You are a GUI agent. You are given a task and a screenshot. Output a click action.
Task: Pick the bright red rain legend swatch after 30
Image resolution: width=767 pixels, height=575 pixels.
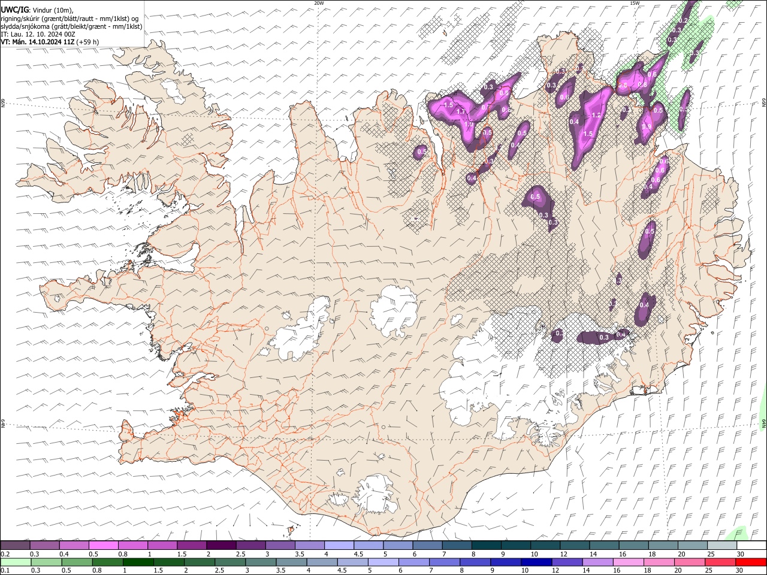point(750,562)
